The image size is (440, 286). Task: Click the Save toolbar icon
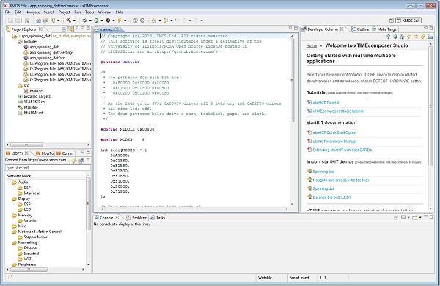(10, 21)
